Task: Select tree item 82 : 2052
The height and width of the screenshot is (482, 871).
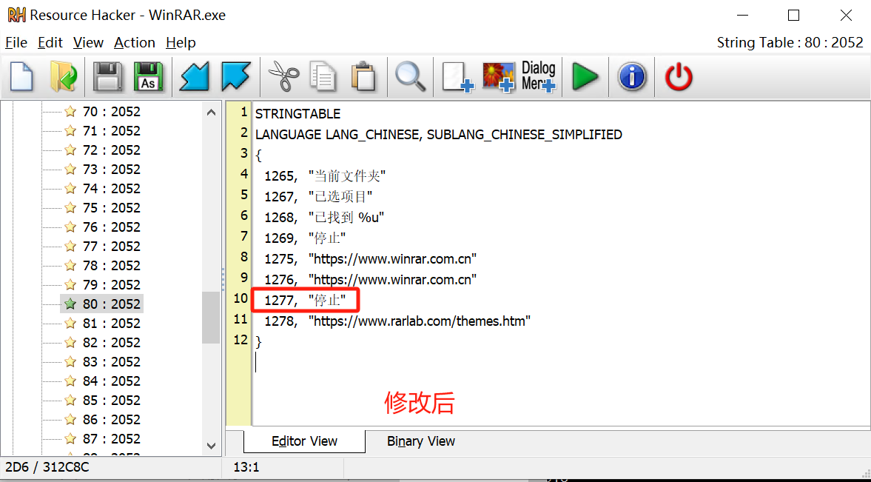Action: [x=111, y=343]
